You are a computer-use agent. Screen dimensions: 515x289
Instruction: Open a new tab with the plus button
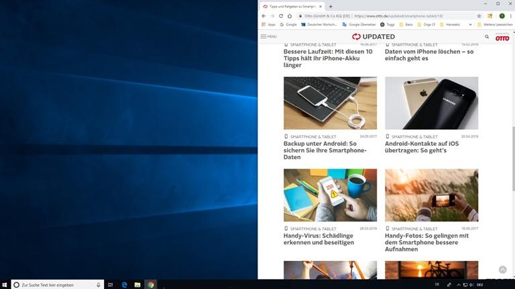click(x=331, y=6)
